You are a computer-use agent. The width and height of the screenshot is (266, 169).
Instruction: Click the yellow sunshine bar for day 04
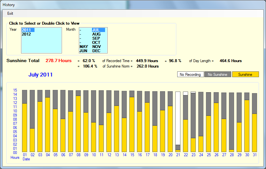tap(48, 125)
